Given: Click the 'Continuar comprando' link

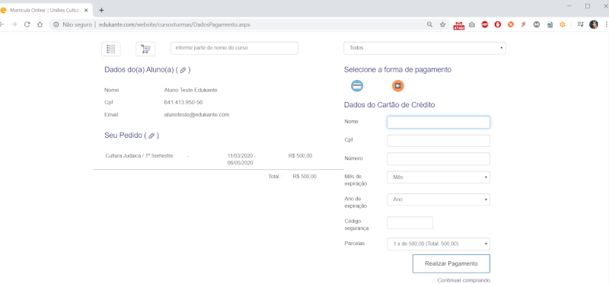Looking at the screenshot, I should 464,280.
